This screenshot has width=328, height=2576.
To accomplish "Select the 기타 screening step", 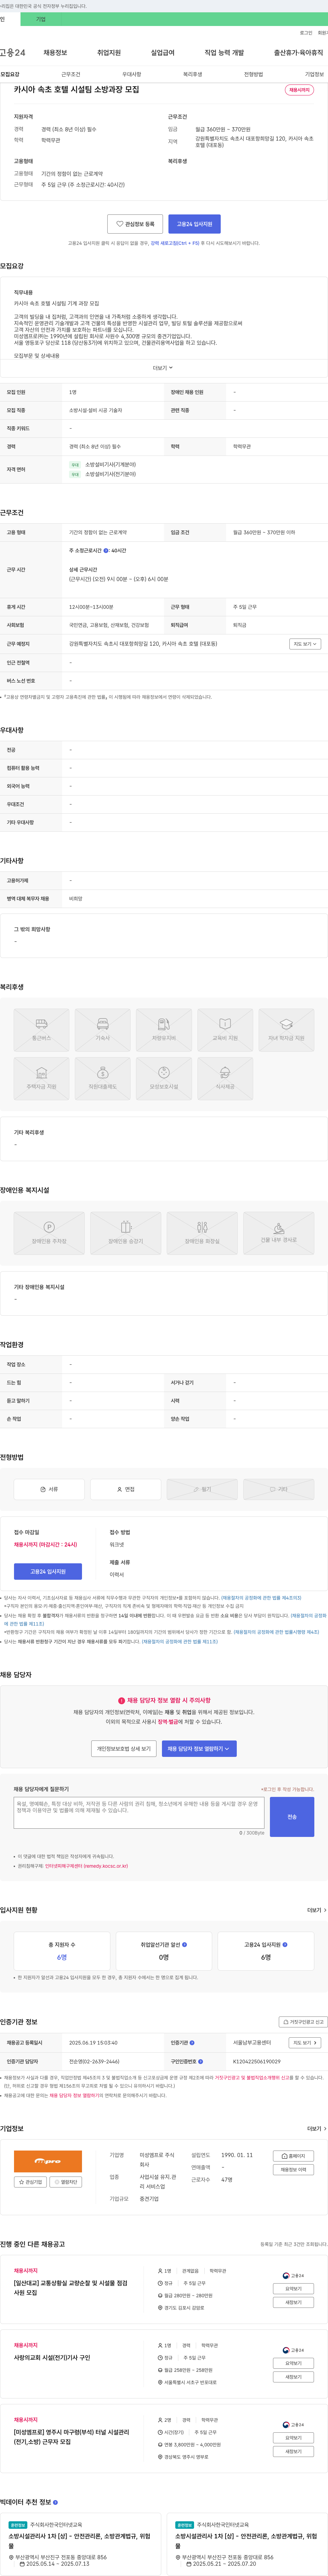I will (279, 1489).
